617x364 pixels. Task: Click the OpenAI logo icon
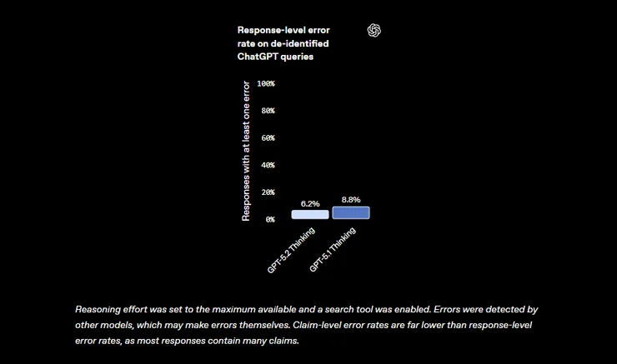tap(374, 30)
